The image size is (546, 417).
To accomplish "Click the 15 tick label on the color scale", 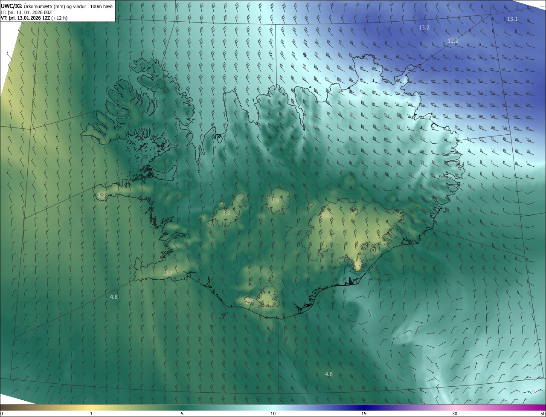I will [x=364, y=414].
